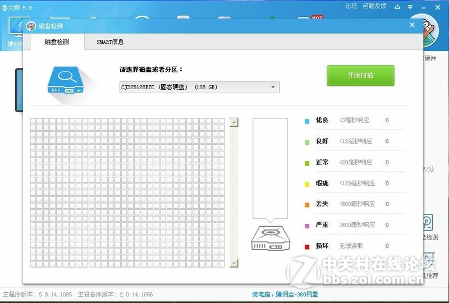Click the <20毫秒响应 text
The width and height of the screenshot is (449, 303).
pyautogui.click(x=356, y=162)
